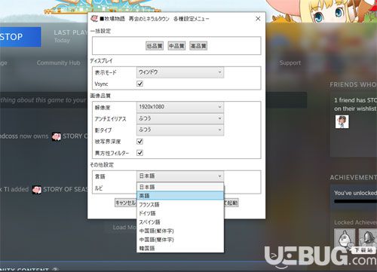Screen dimensions: 377x272
Task: Open the 影タイプ shadow type dropdown
Action: pos(180,130)
